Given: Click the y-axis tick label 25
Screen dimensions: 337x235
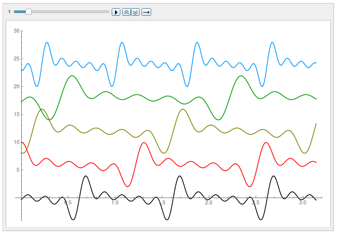Looking at the screenshot, I should 16,59.
